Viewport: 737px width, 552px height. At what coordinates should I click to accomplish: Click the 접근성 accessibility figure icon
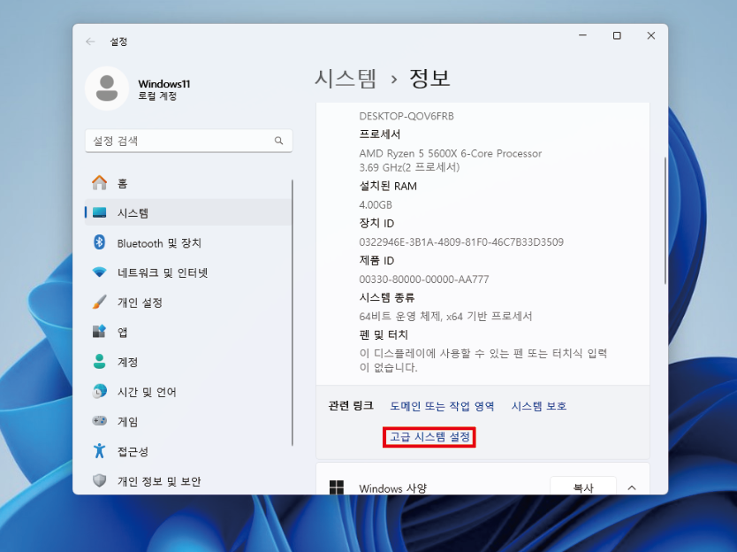[99, 451]
